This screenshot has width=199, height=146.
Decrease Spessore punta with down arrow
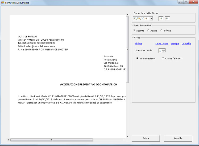tap(164, 51)
